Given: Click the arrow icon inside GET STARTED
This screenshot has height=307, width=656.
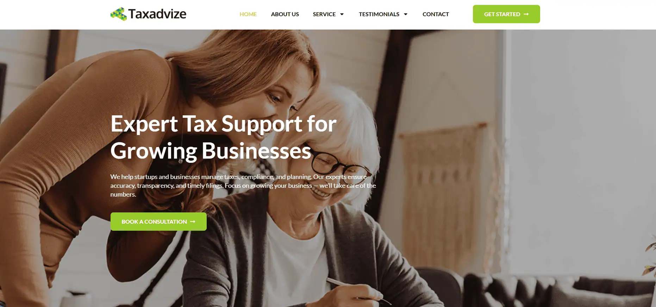Looking at the screenshot, I should 526,14.
